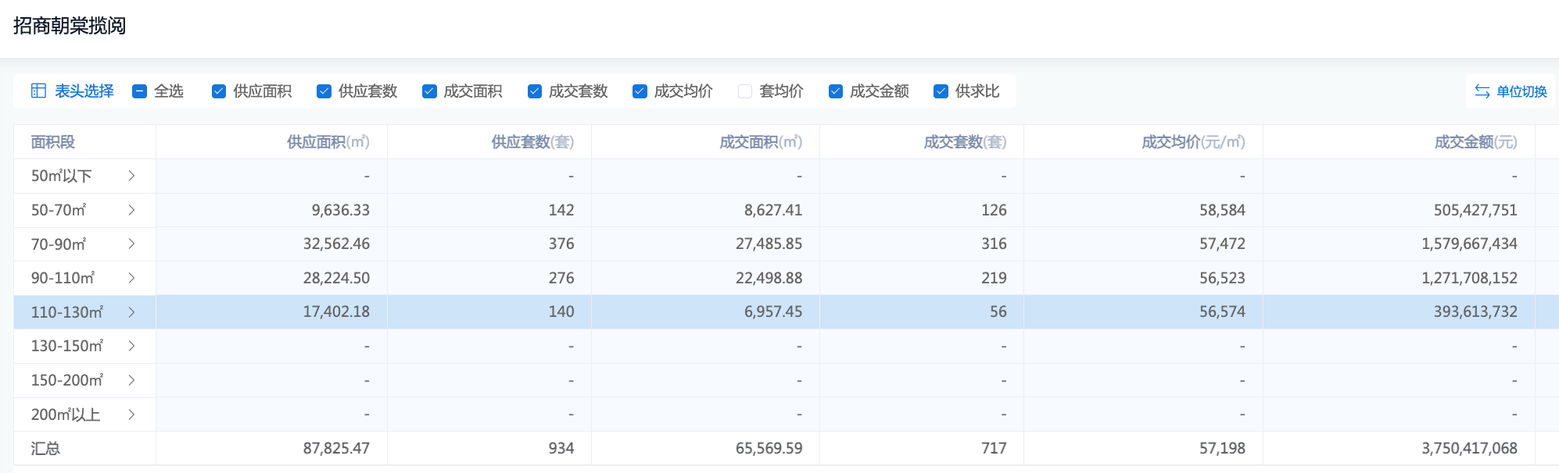
Task: Expand the 50-70㎡ area segment row
Action: pyautogui.click(x=131, y=210)
